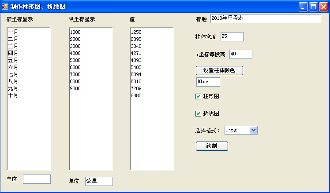Select 5000 in the vertical axis list

pos(75,60)
